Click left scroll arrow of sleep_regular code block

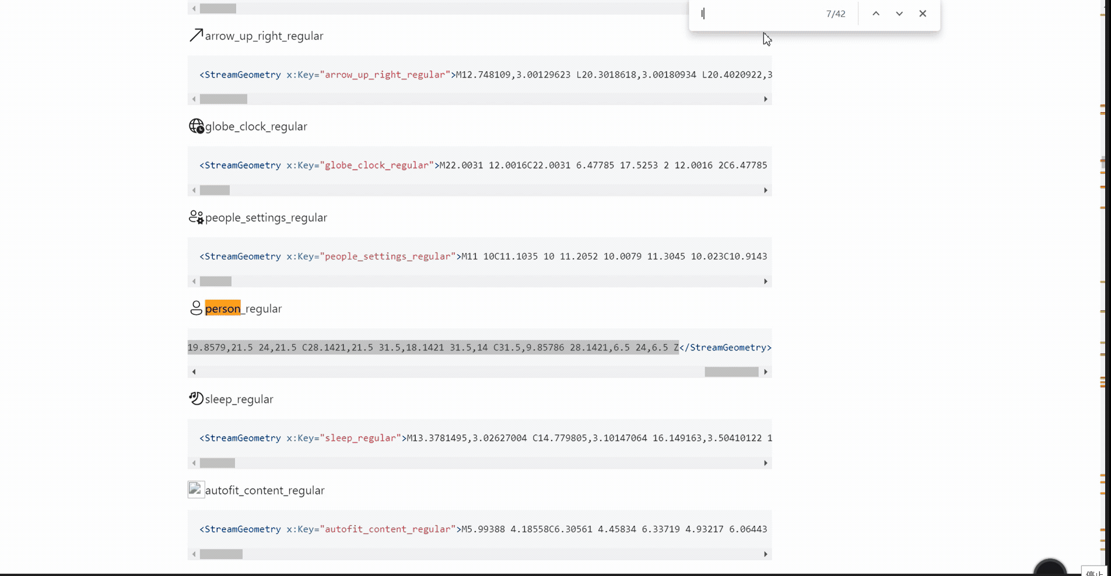tap(194, 463)
